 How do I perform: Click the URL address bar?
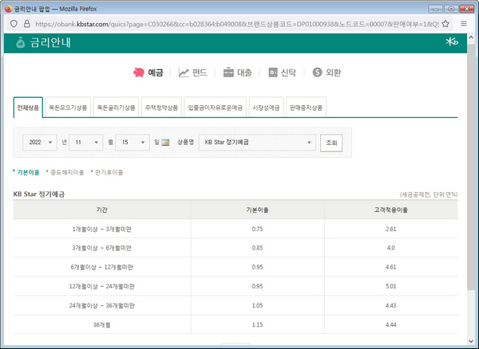tap(237, 24)
